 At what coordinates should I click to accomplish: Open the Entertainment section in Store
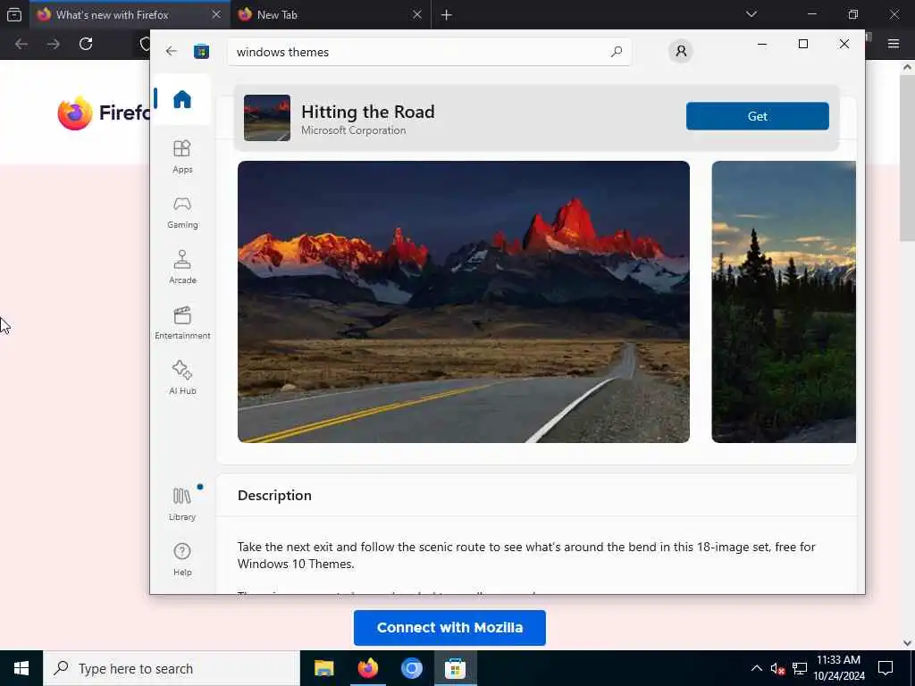pyautogui.click(x=182, y=323)
